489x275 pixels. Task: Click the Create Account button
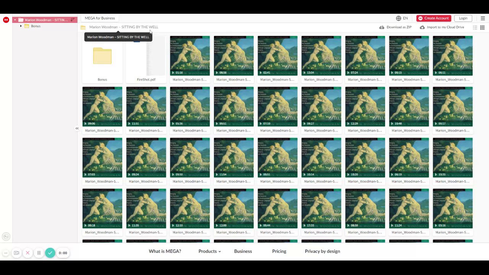(434, 18)
